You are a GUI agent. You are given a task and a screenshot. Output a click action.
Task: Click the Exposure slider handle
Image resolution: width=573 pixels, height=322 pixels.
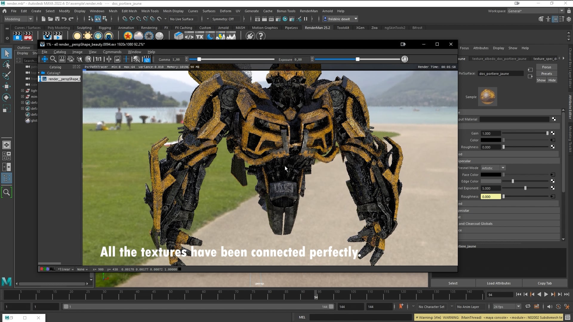click(357, 59)
